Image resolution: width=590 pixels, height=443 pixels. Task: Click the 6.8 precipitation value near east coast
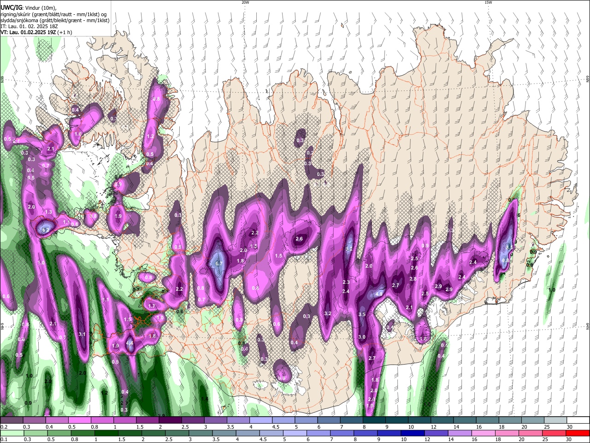coord(506,260)
